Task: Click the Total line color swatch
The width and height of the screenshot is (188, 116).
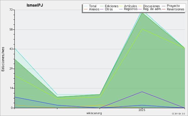Action: click(86, 6)
